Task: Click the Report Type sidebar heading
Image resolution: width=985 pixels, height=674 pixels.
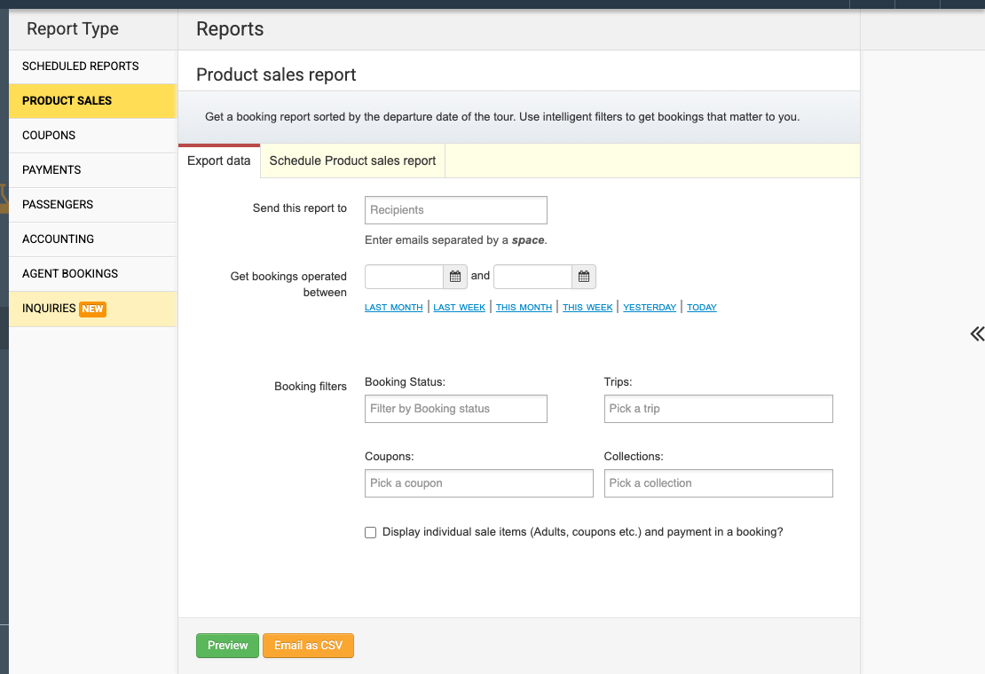Action: click(x=72, y=29)
